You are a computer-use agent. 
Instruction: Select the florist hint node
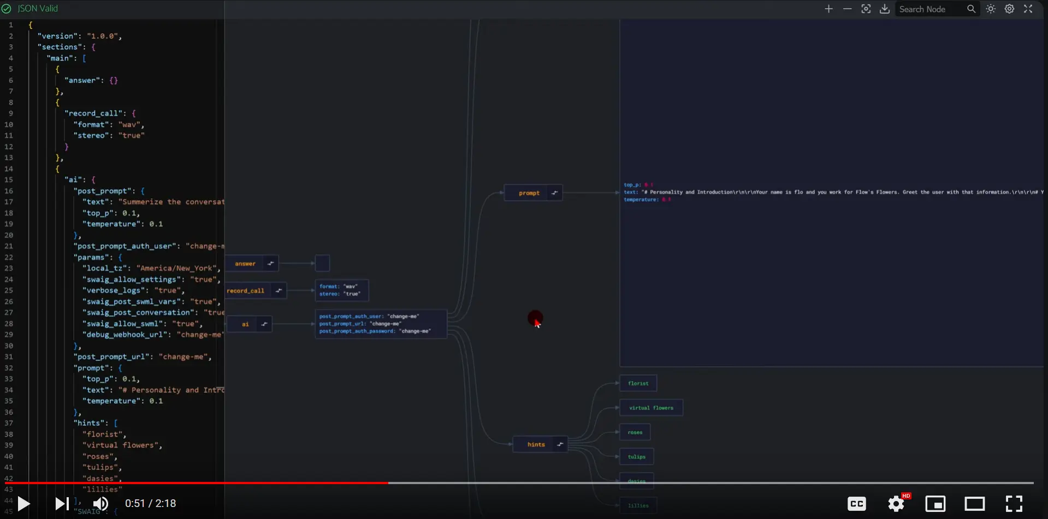(x=638, y=383)
